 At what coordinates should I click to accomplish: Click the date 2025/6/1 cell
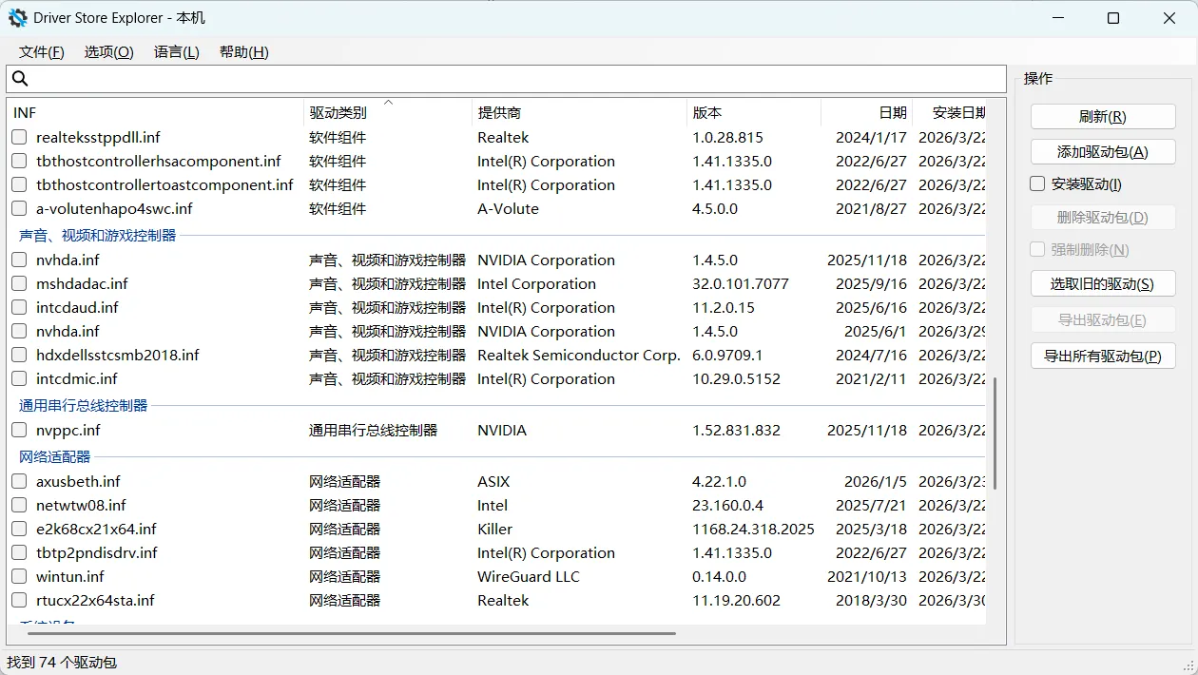click(876, 332)
